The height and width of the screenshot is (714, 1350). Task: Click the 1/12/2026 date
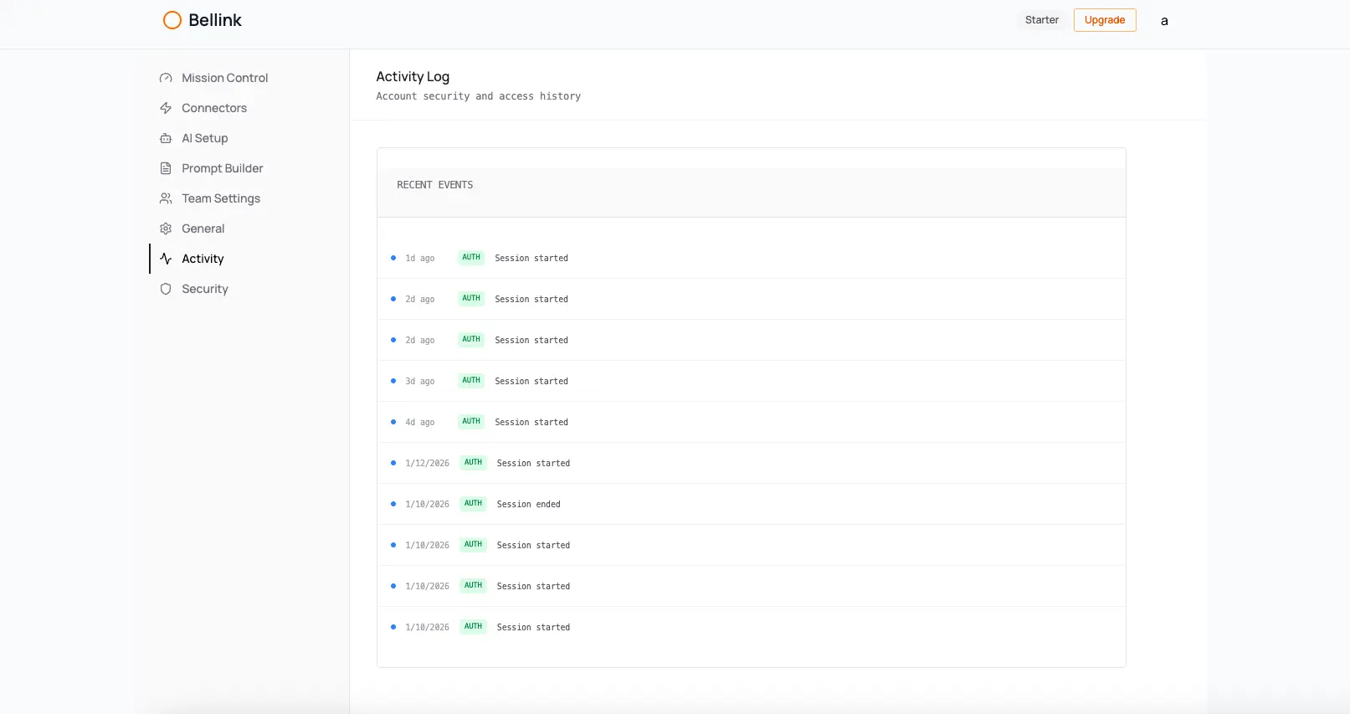(427, 463)
